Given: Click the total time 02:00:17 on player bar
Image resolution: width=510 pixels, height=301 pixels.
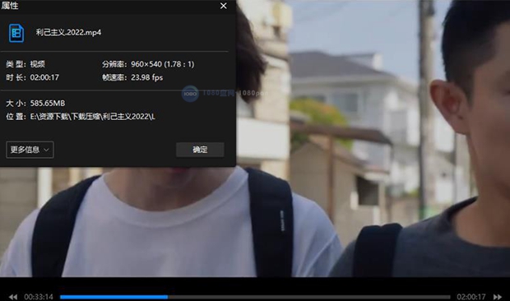Looking at the screenshot, I should (471, 297).
